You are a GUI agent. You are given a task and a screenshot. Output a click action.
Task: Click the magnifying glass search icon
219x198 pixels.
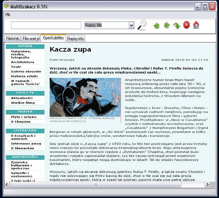[x=142, y=25]
